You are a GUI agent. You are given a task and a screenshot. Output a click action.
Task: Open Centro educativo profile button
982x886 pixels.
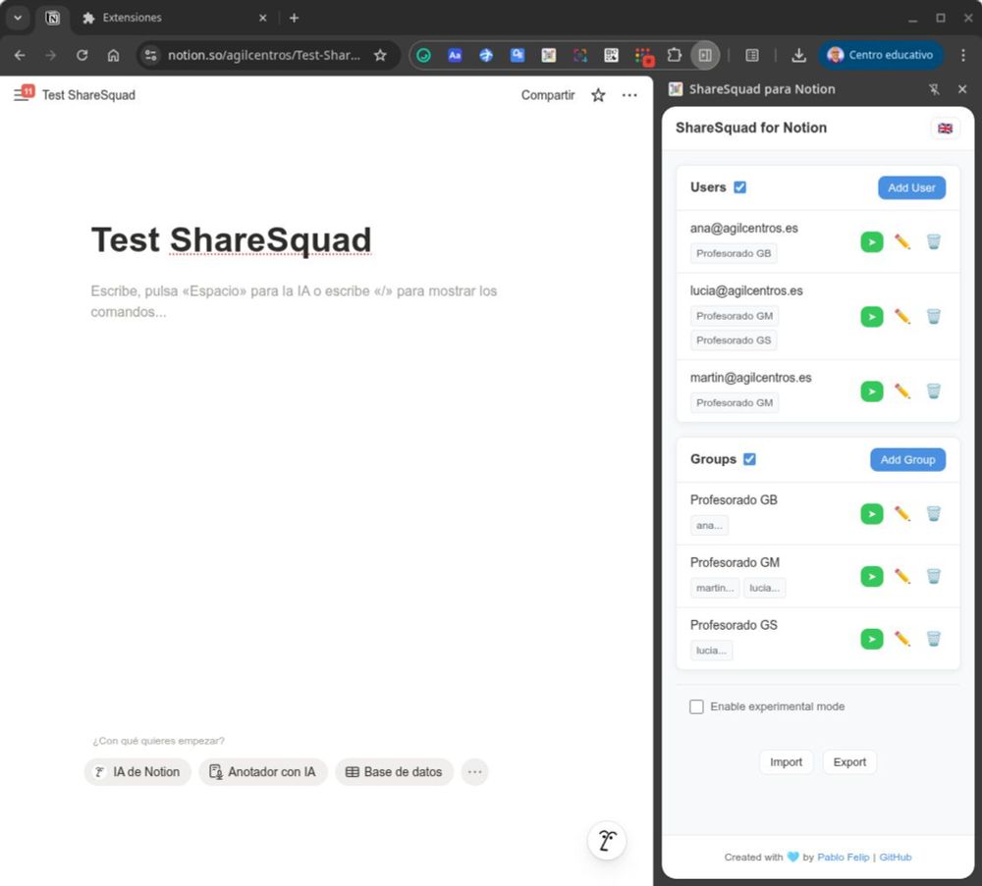[x=881, y=55]
